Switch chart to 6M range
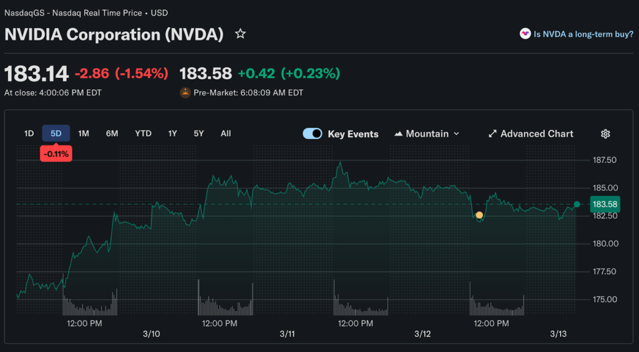 click(x=112, y=133)
